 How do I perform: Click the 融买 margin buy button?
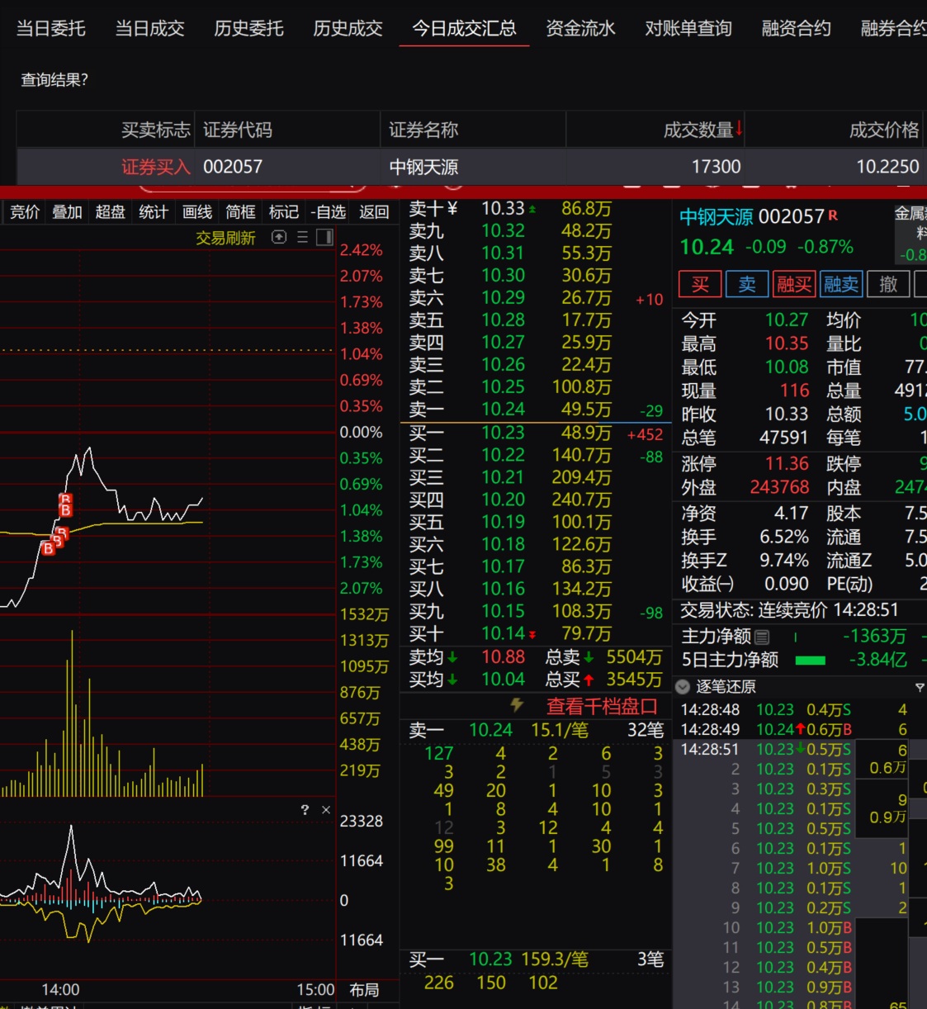(x=794, y=284)
